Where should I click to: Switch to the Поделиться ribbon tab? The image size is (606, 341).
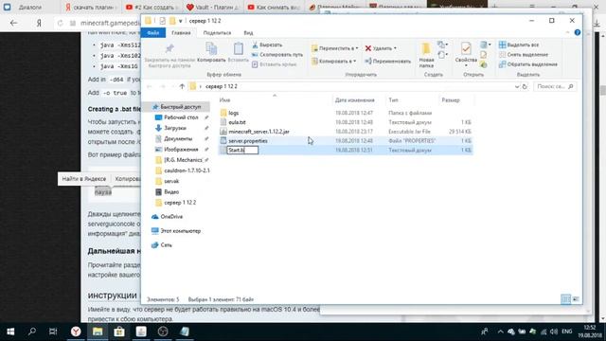[x=217, y=33]
